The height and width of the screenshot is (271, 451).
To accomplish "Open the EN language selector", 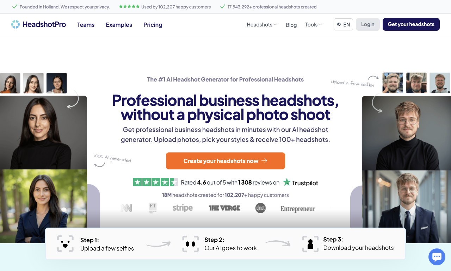I will click(343, 24).
